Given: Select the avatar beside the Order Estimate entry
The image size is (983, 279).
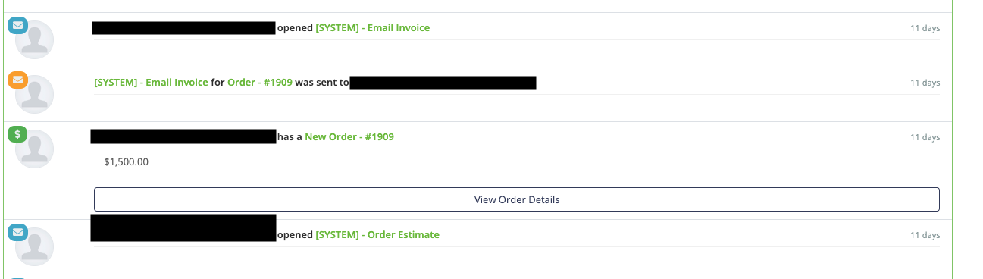Looking at the screenshot, I should point(35,246).
